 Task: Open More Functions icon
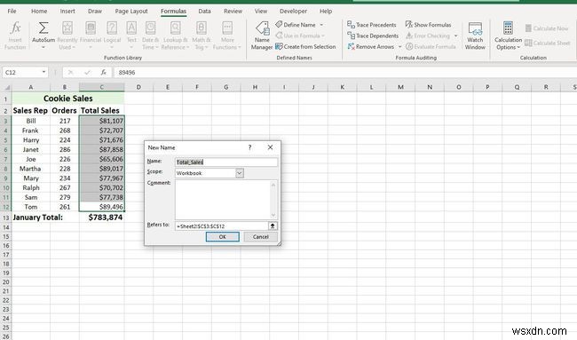click(227, 28)
